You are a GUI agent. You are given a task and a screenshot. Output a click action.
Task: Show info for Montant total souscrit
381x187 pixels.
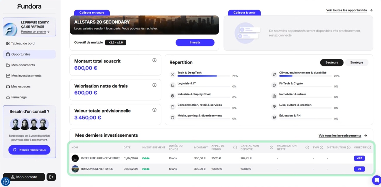tap(154, 60)
